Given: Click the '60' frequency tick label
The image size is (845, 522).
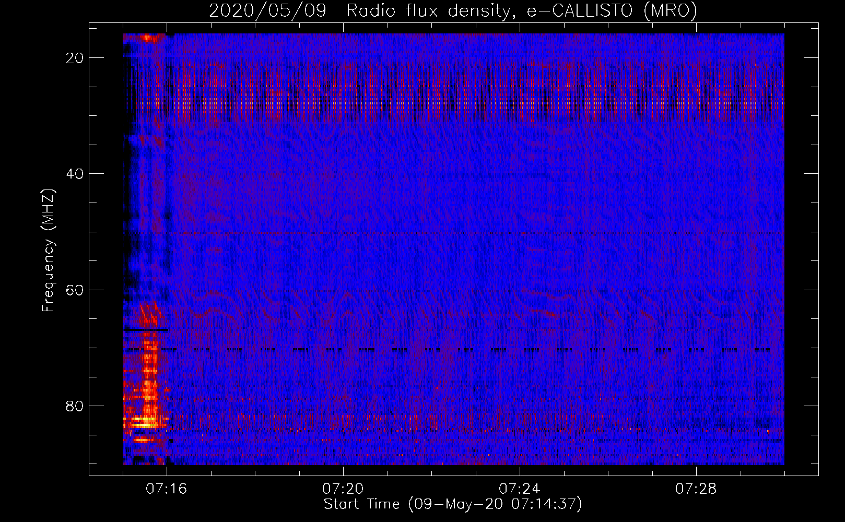Looking at the screenshot, I should [75, 290].
